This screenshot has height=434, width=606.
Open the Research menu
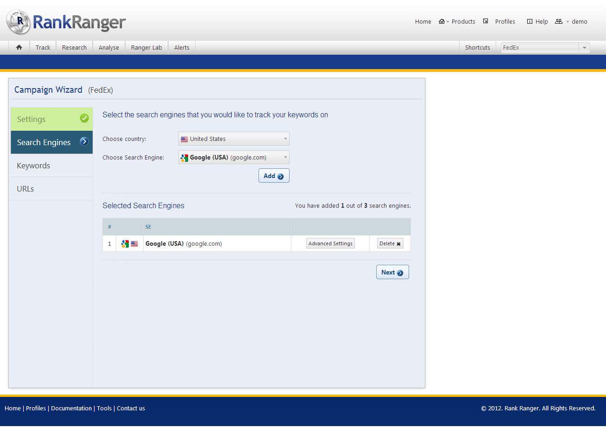74,47
